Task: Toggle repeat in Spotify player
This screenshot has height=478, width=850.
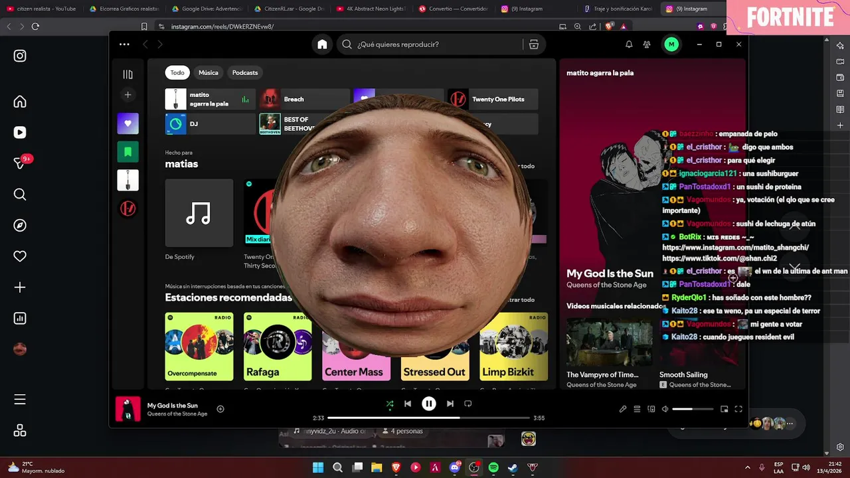Action: 468,404
